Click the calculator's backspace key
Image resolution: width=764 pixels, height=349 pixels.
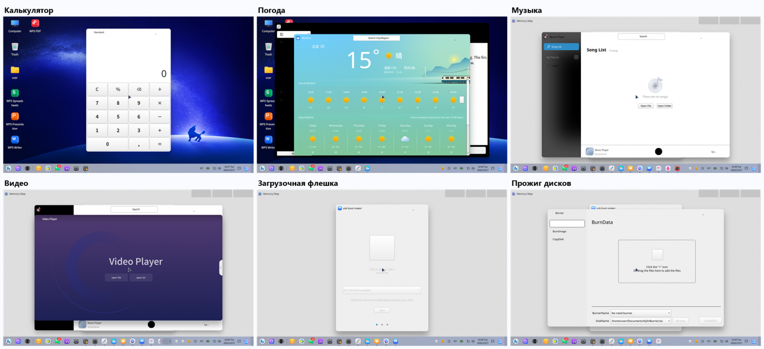(x=139, y=89)
